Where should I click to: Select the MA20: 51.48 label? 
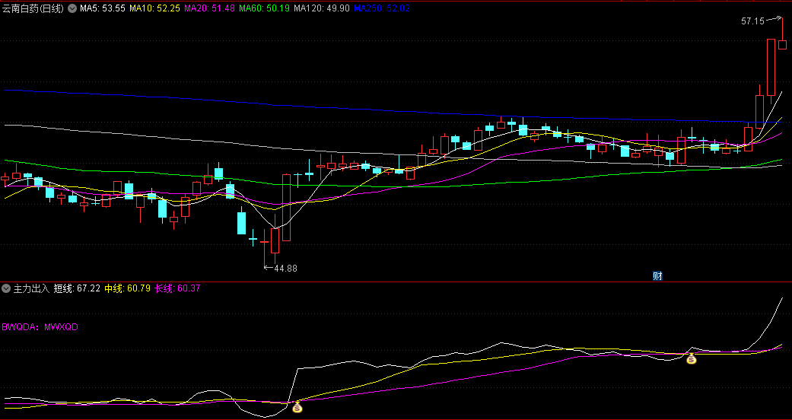coord(208,8)
